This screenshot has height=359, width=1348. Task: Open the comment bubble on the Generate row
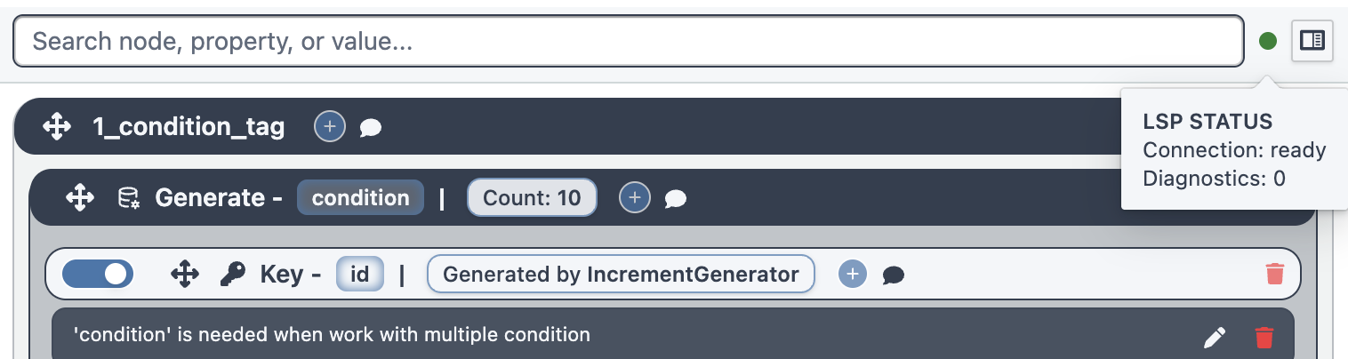(x=676, y=198)
